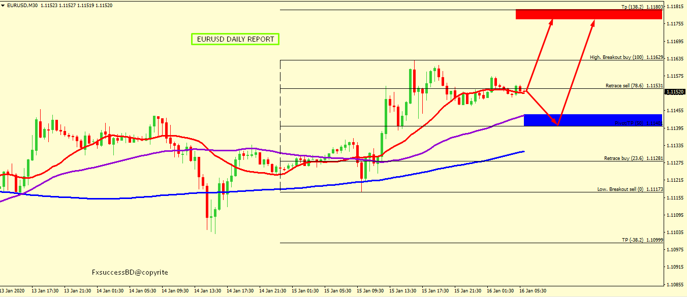The width and height of the screenshot is (687, 297).
Task: Click the 14 Jan 13:30 time axis label
Action: 207,291
